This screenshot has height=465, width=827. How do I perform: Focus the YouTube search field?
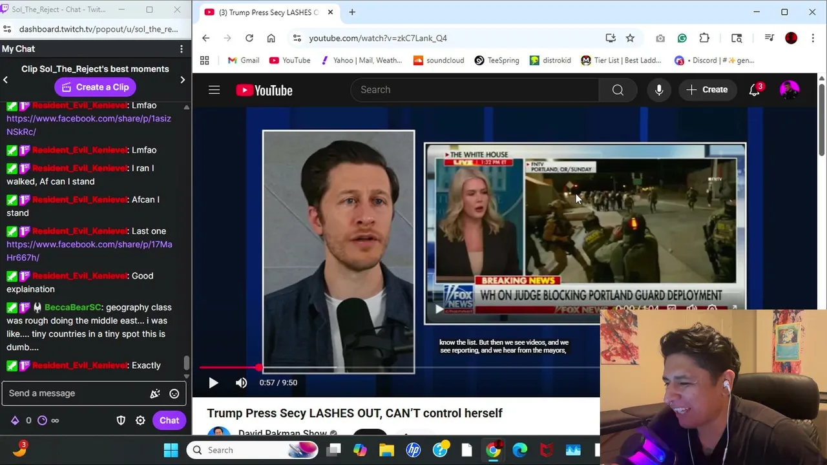(x=475, y=90)
